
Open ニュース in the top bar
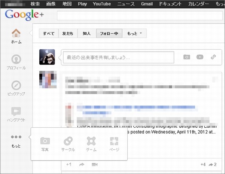(126, 4)
